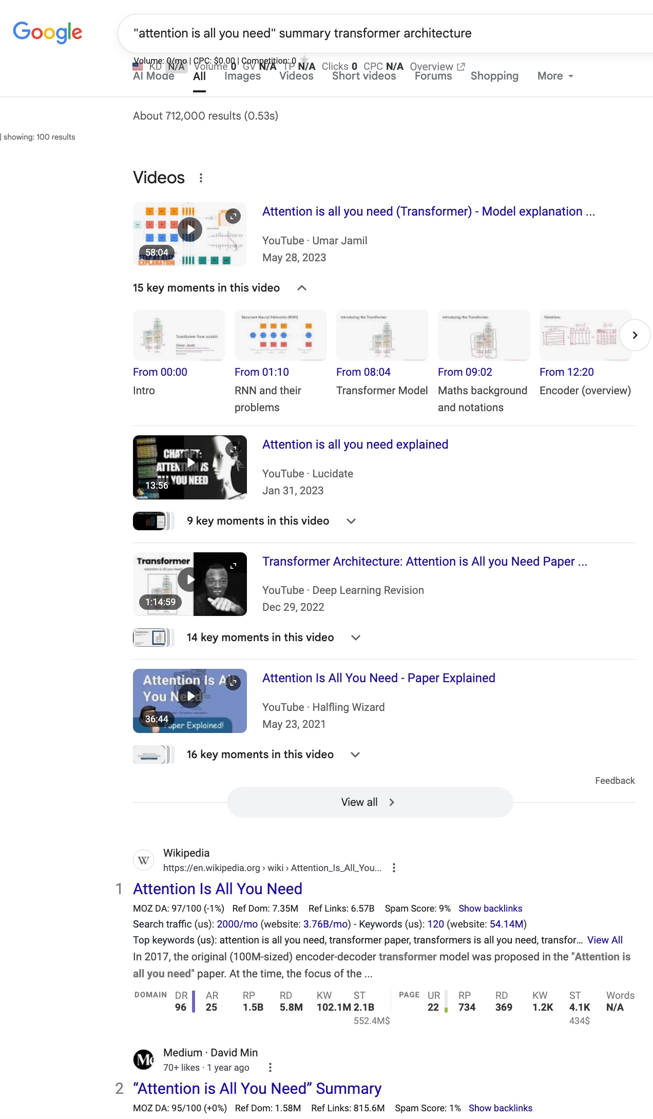
Task: Click the Wikipedia favicon icon
Action: click(144, 860)
